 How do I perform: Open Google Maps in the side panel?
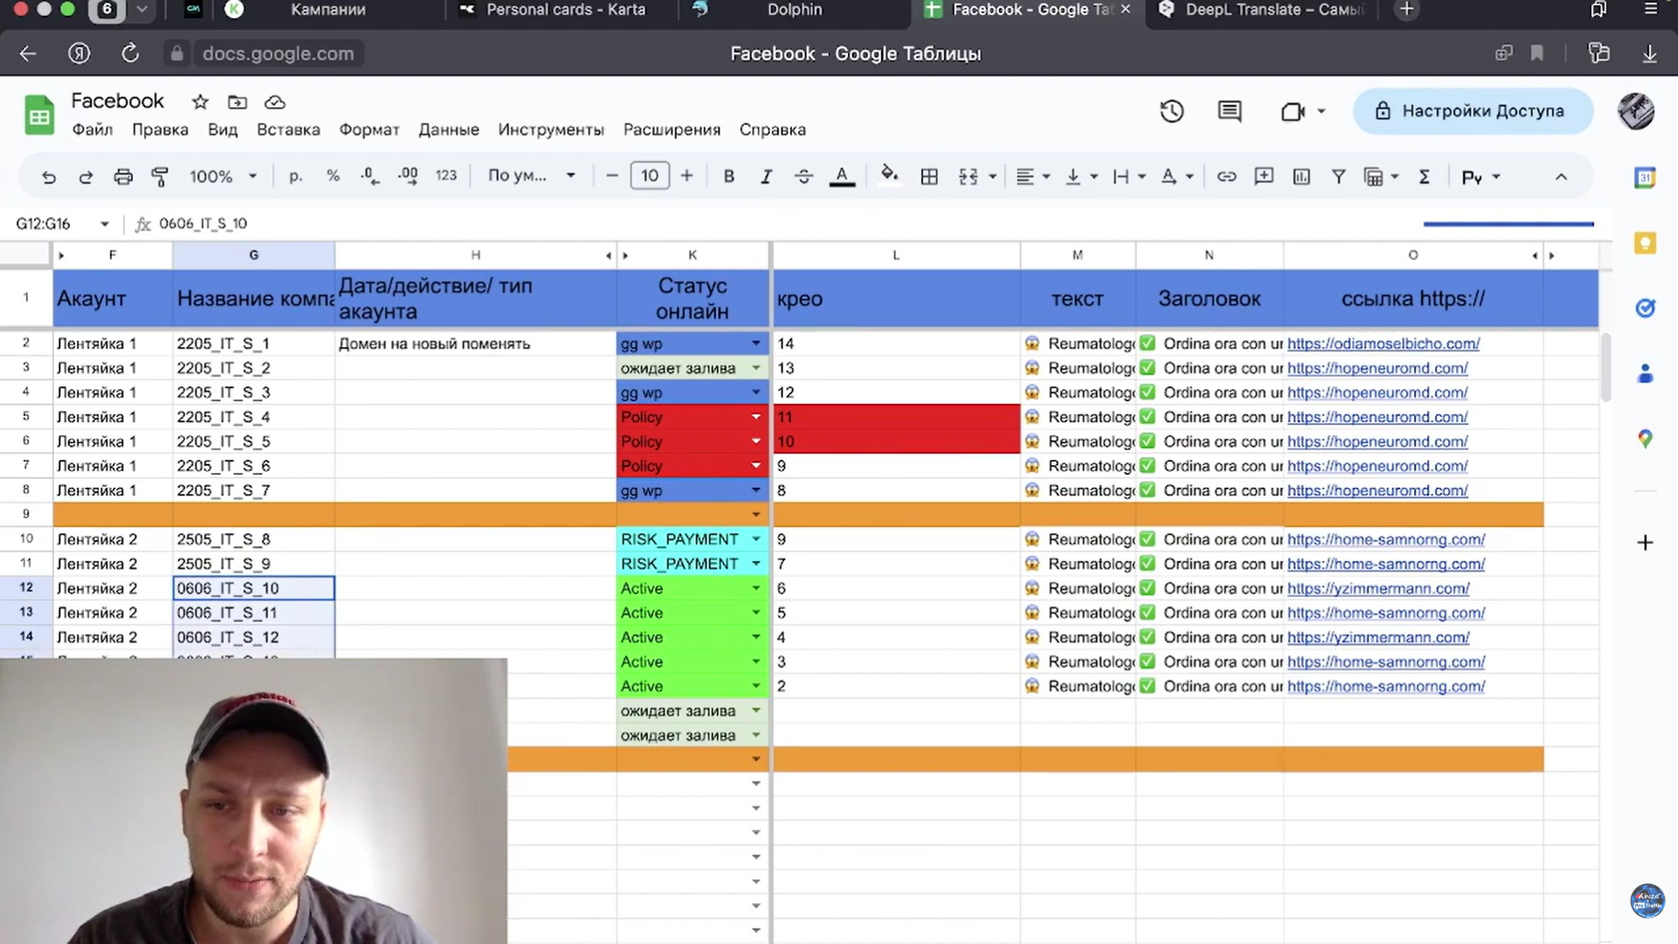pos(1645,439)
